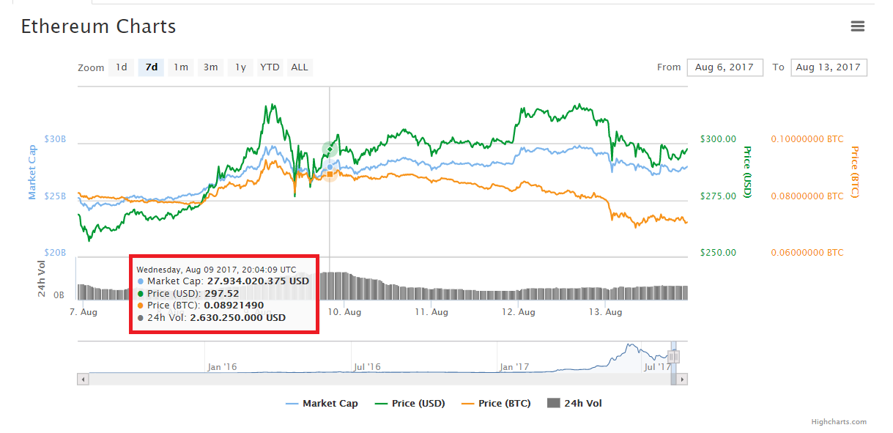The width and height of the screenshot is (893, 433).
Task: Click the To date field
Action: click(829, 67)
